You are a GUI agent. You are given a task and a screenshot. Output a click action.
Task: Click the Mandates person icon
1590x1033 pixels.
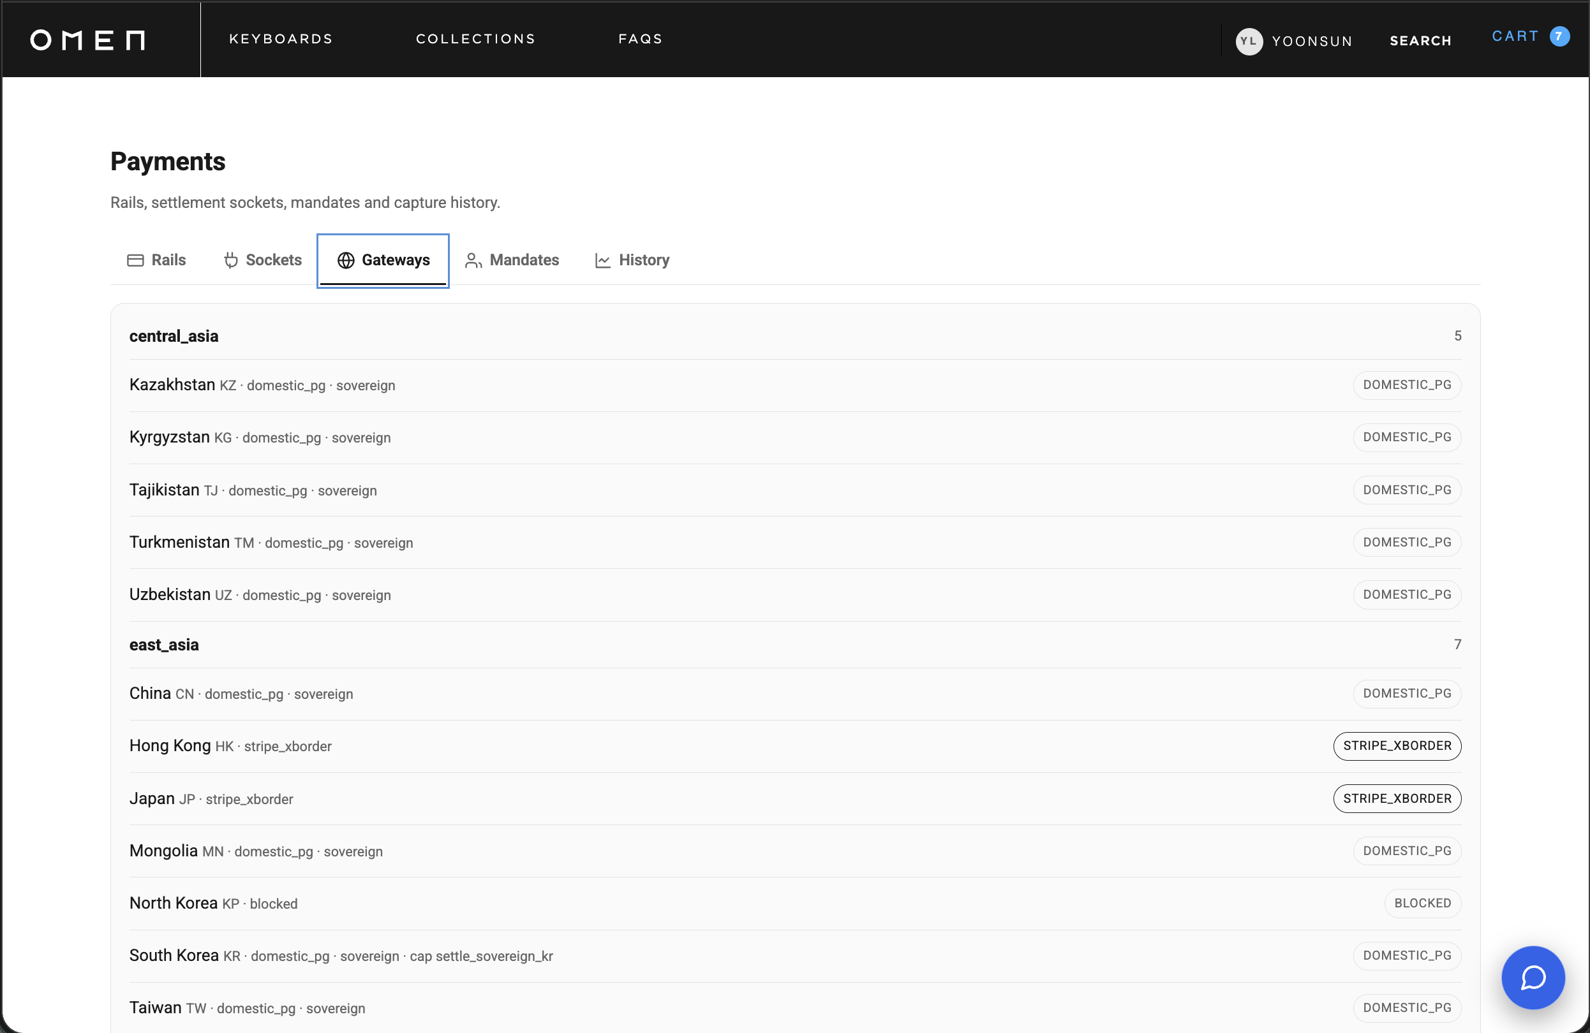click(x=473, y=260)
